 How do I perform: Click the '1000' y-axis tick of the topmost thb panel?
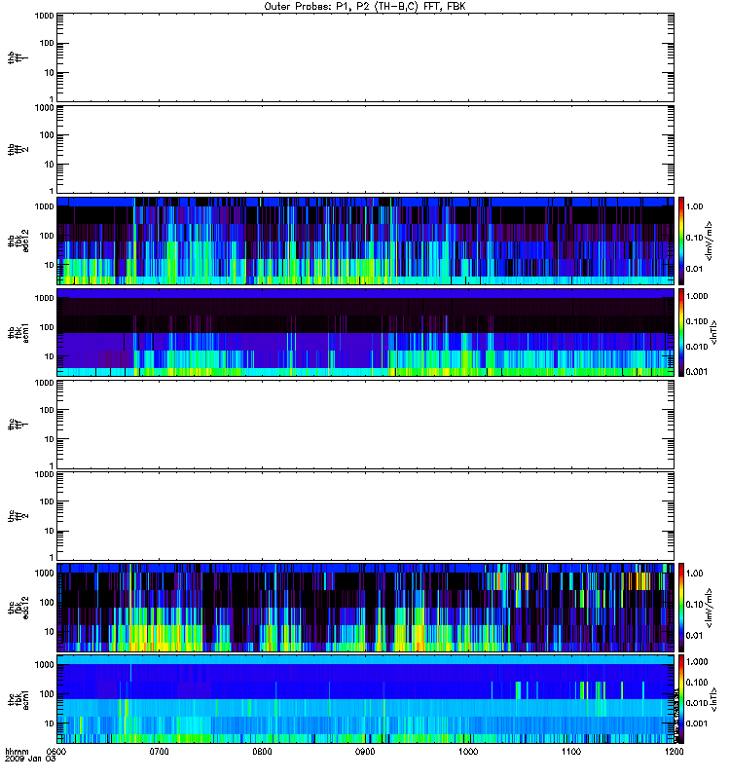(44, 16)
